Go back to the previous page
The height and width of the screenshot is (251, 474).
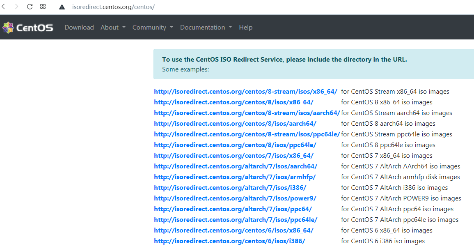pos(4,7)
